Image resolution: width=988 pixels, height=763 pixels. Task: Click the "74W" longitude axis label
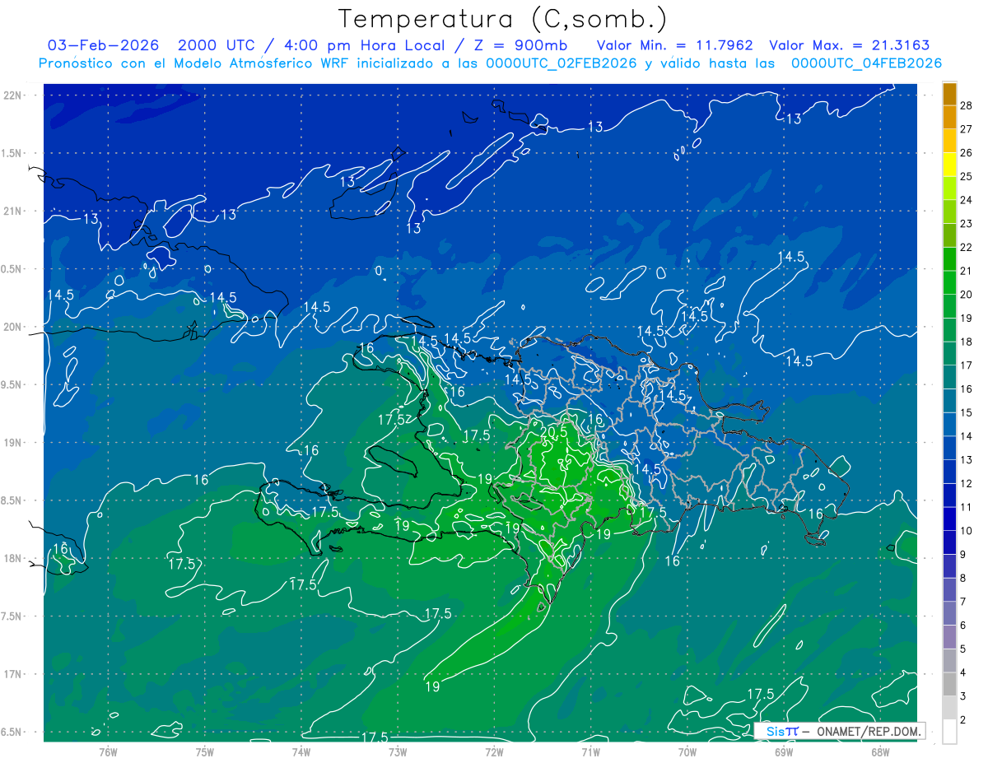coord(301,751)
